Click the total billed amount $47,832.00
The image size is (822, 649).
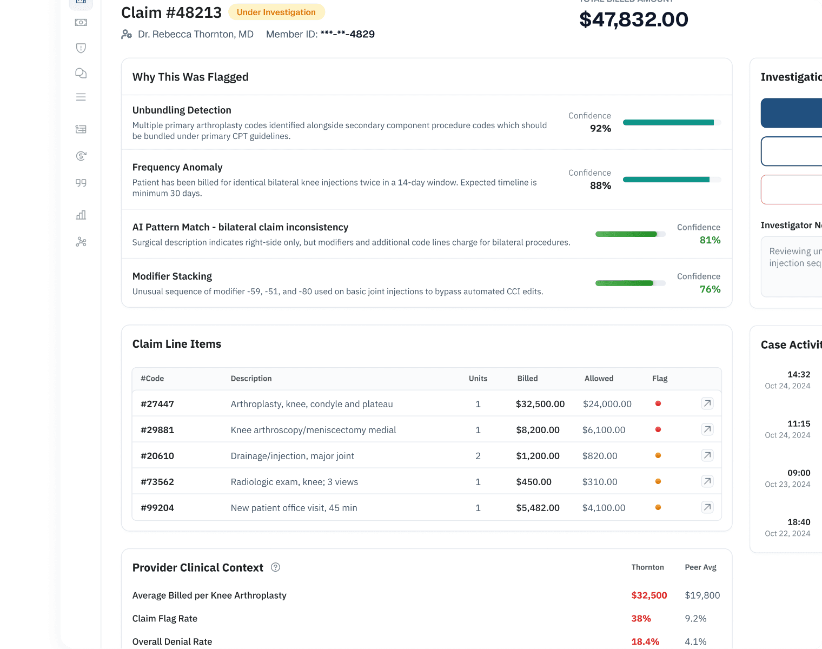[x=634, y=19]
